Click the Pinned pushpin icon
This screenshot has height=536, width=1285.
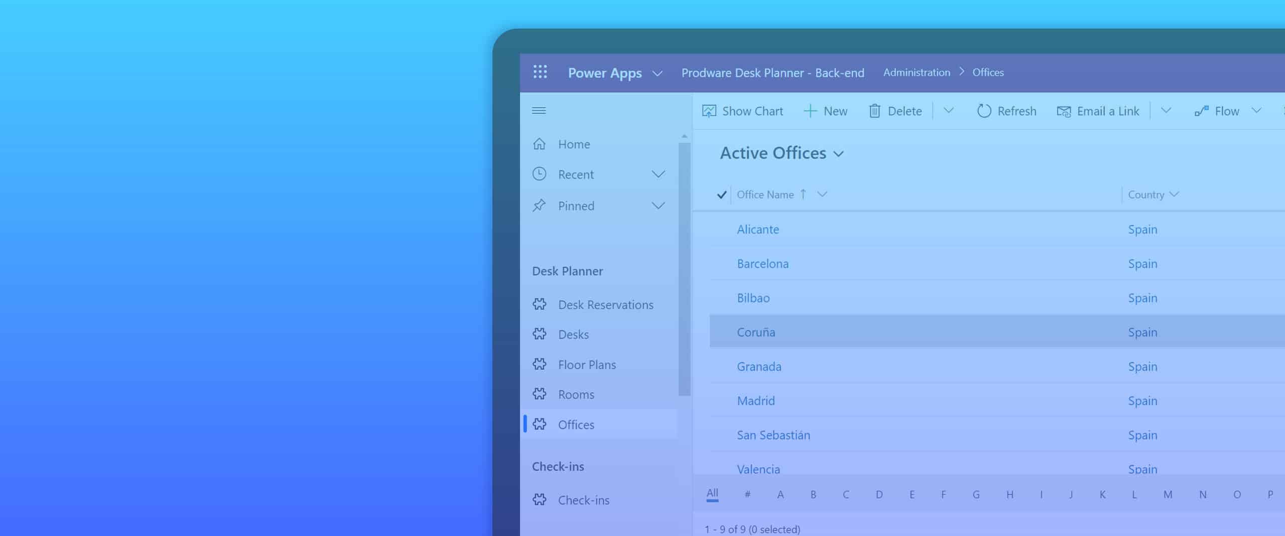coord(539,205)
